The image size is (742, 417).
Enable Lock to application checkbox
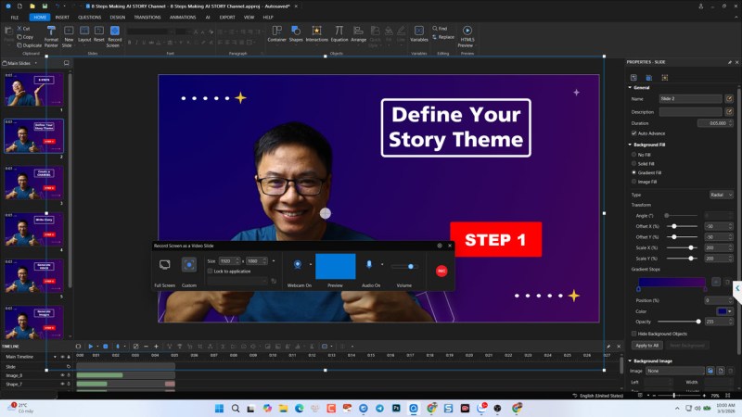click(210, 271)
